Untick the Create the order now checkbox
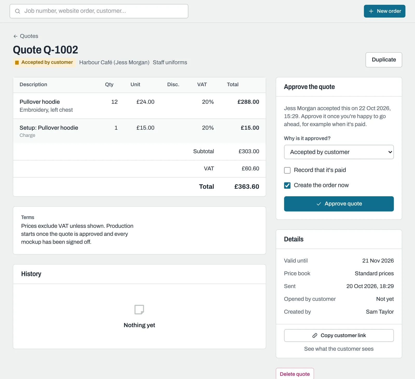The width and height of the screenshot is (415, 379). 287,185
